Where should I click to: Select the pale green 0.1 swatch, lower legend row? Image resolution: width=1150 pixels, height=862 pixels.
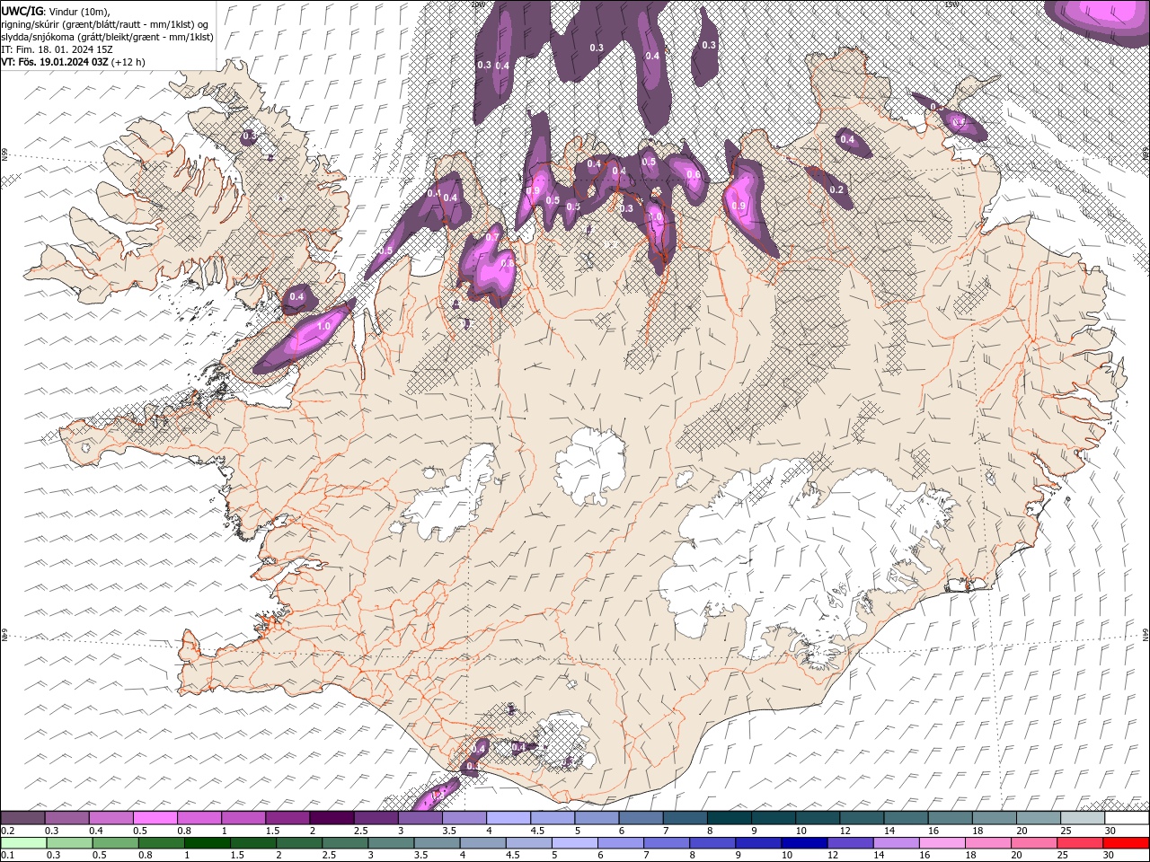(23, 843)
